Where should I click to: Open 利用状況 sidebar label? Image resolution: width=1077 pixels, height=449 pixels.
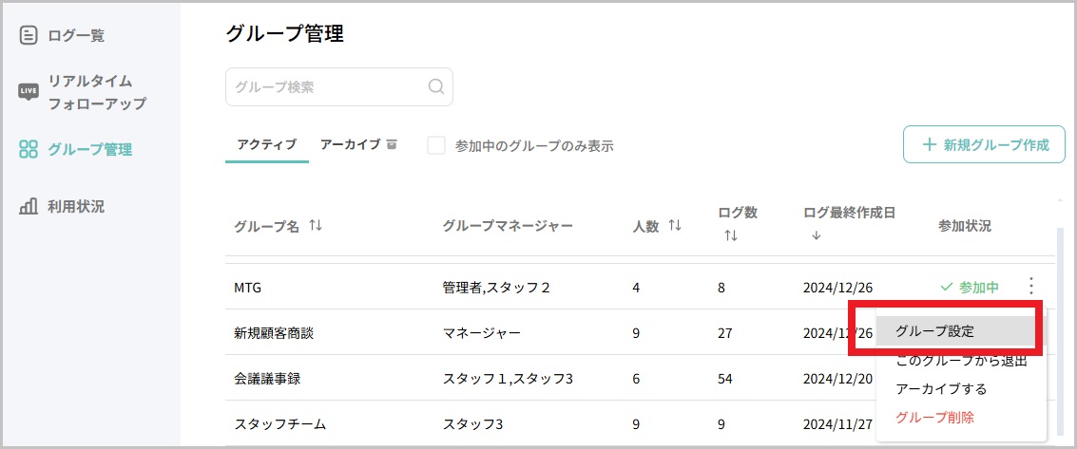pyautogui.click(x=75, y=206)
